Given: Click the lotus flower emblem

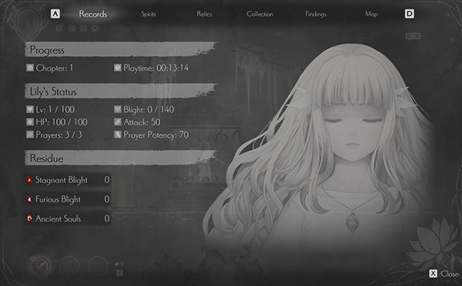Looking at the screenshot, I should click(433, 244).
